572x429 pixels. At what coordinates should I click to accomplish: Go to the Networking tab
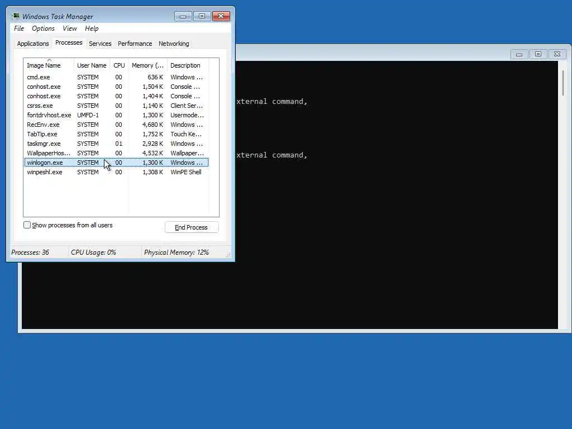click(x=174, y=44)
